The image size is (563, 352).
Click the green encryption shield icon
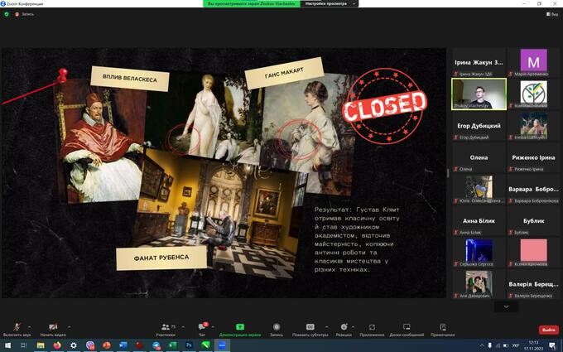[7, 14]
